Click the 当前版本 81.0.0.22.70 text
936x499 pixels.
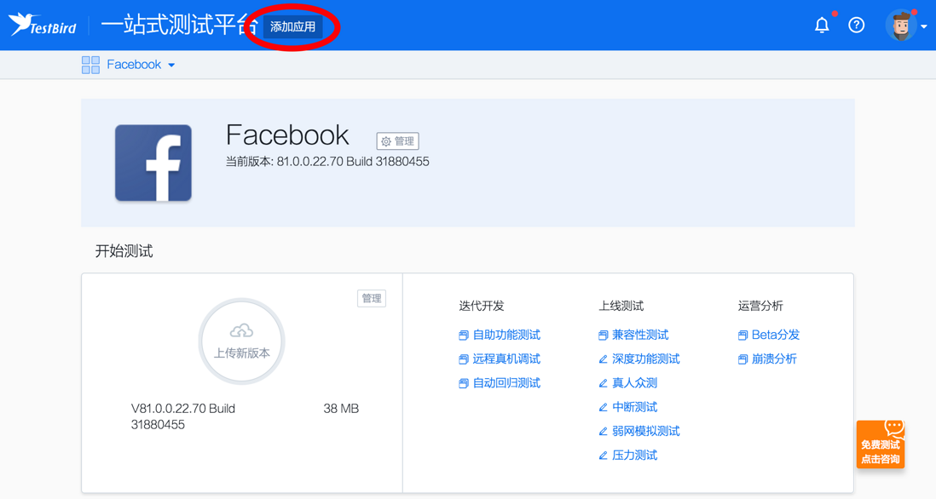pos(327,162)
